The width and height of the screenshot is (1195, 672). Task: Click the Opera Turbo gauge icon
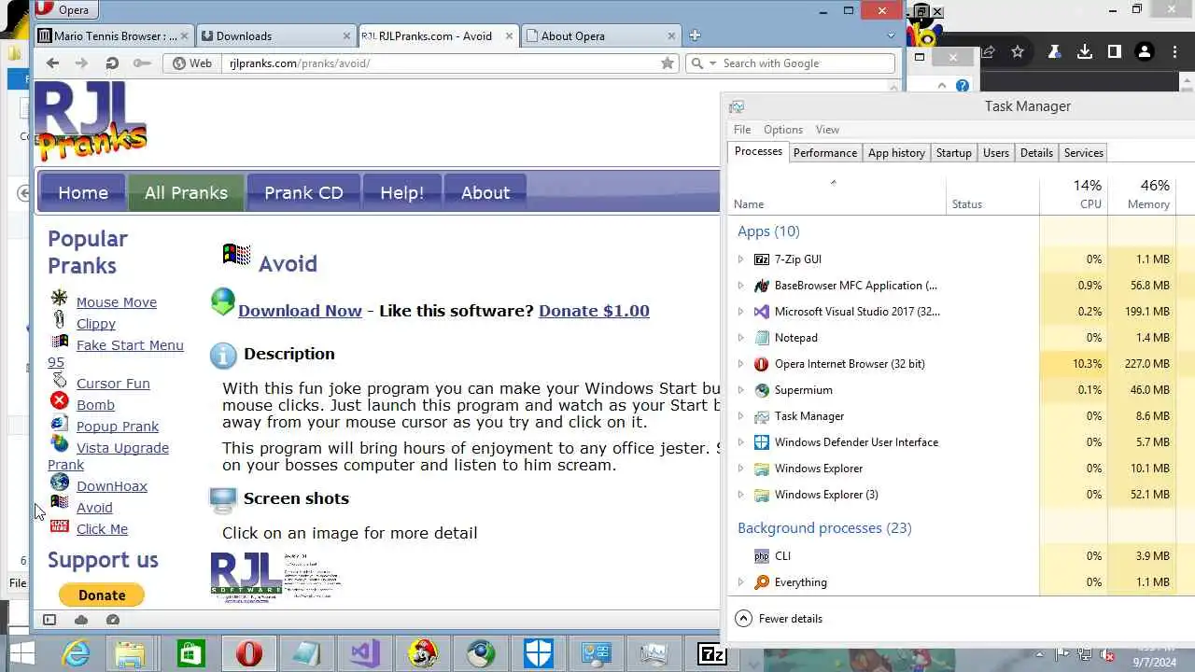pyautogui.click(x=113, y=620)
